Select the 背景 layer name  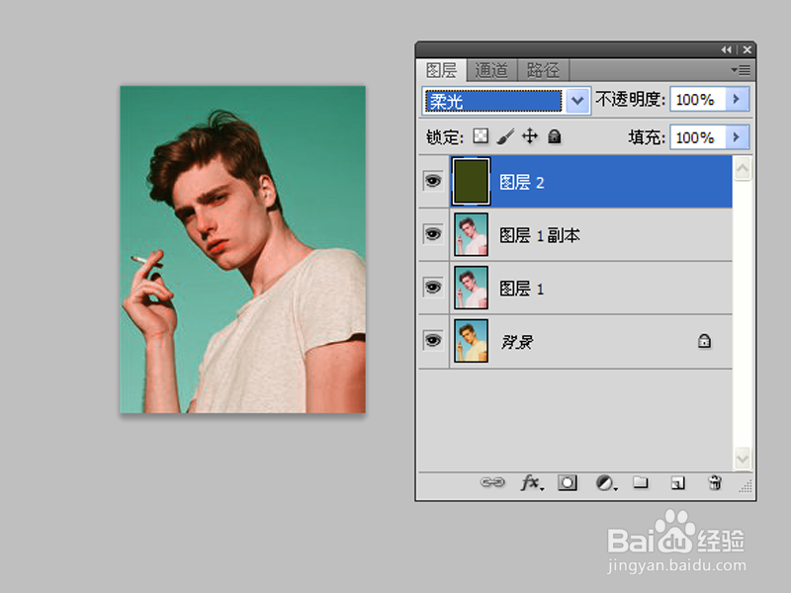[x=517, y=342]
